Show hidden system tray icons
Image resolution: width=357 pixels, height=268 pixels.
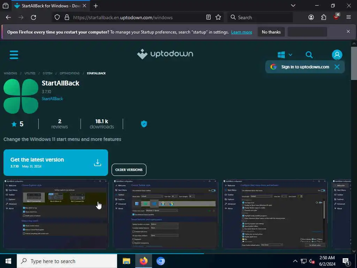(x=295, y=261)
